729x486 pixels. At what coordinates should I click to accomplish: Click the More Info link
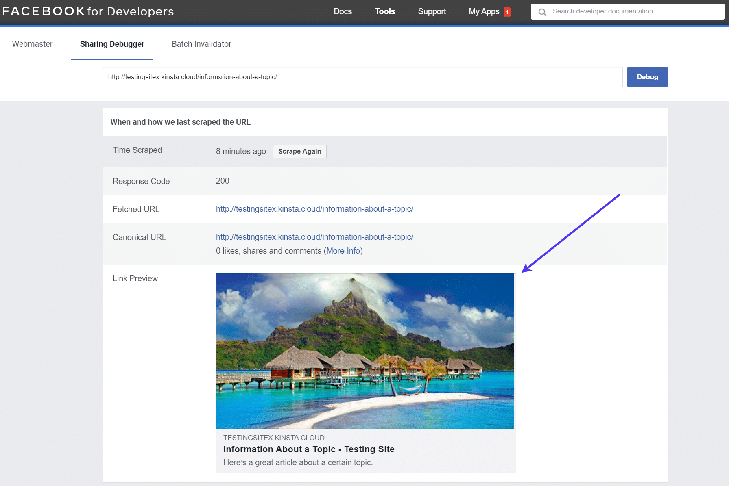pos(343,251)
